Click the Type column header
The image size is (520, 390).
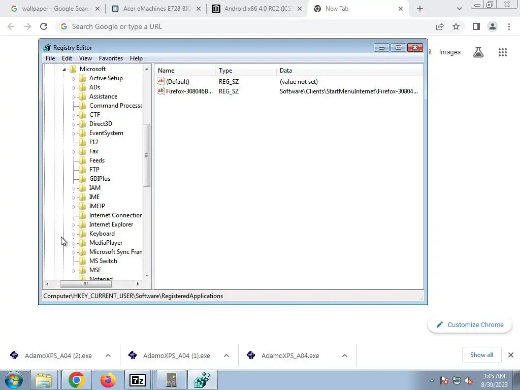246,70
